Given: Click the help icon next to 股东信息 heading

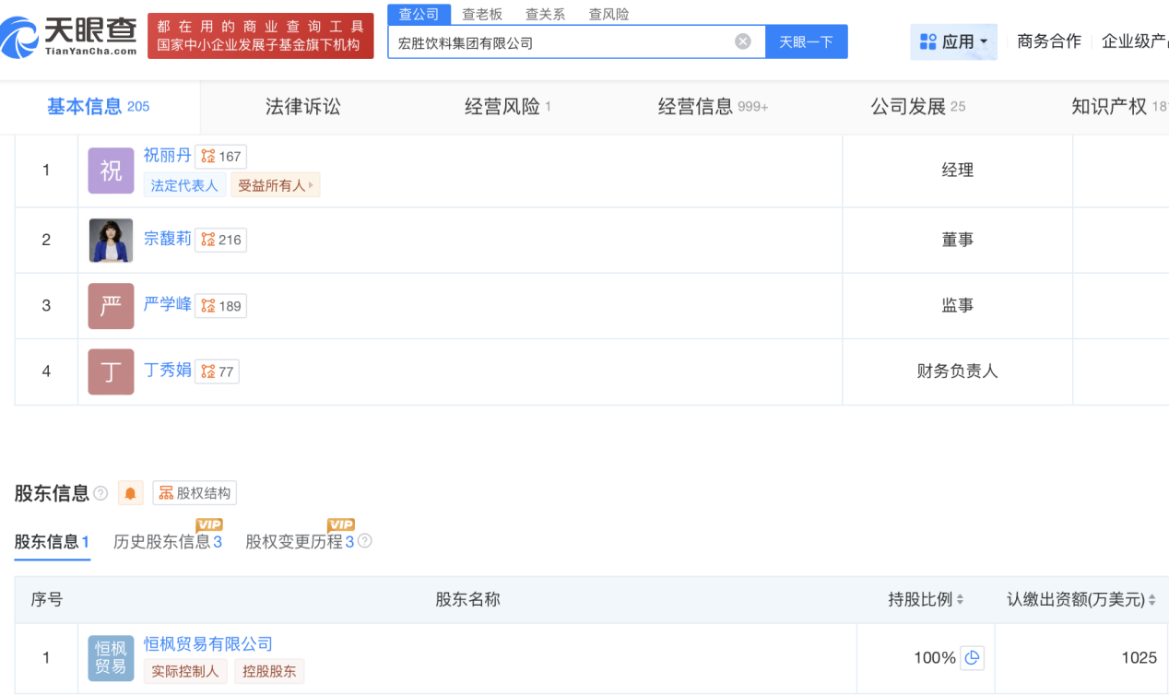Looking at the screenshot, I should 100,494.
